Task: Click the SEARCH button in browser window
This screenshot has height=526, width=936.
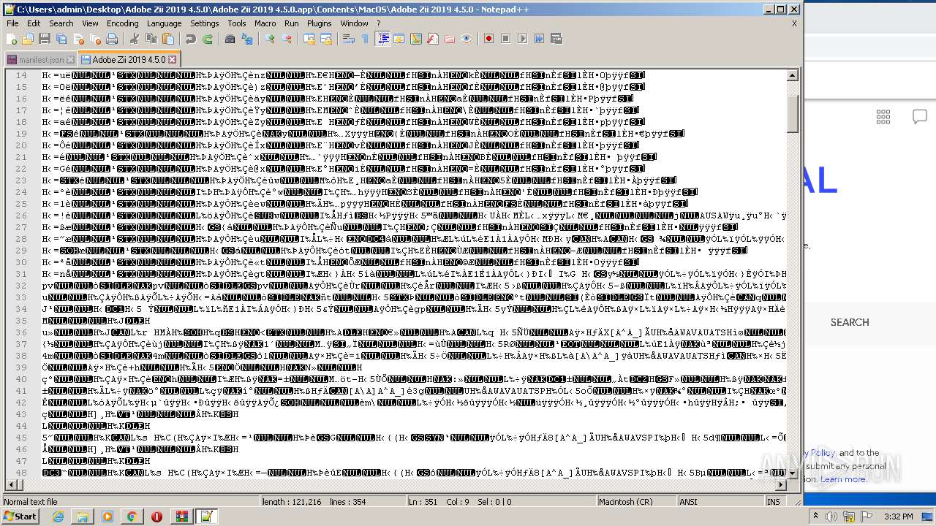Action: (x=850, y=322)
